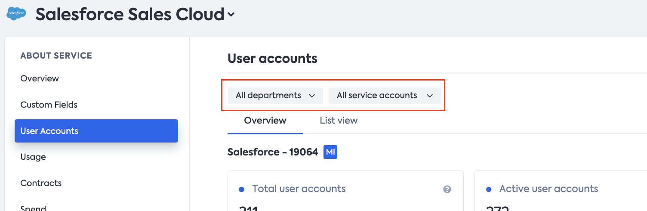Click the Active user accounts label

point(548,189)
